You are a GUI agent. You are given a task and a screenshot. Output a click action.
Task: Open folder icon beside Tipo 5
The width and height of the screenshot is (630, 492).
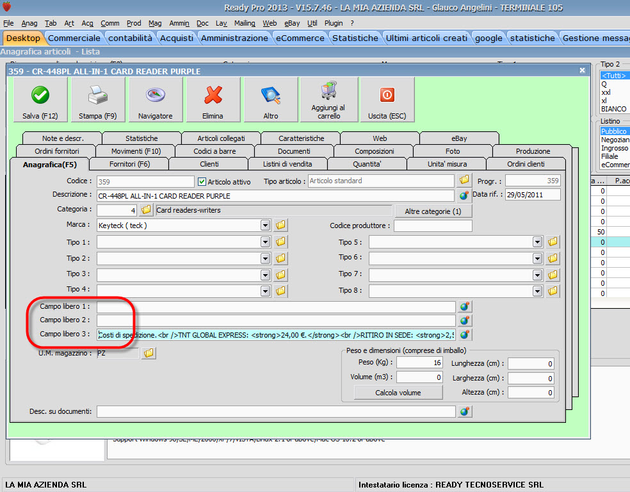tap(553, 242)
